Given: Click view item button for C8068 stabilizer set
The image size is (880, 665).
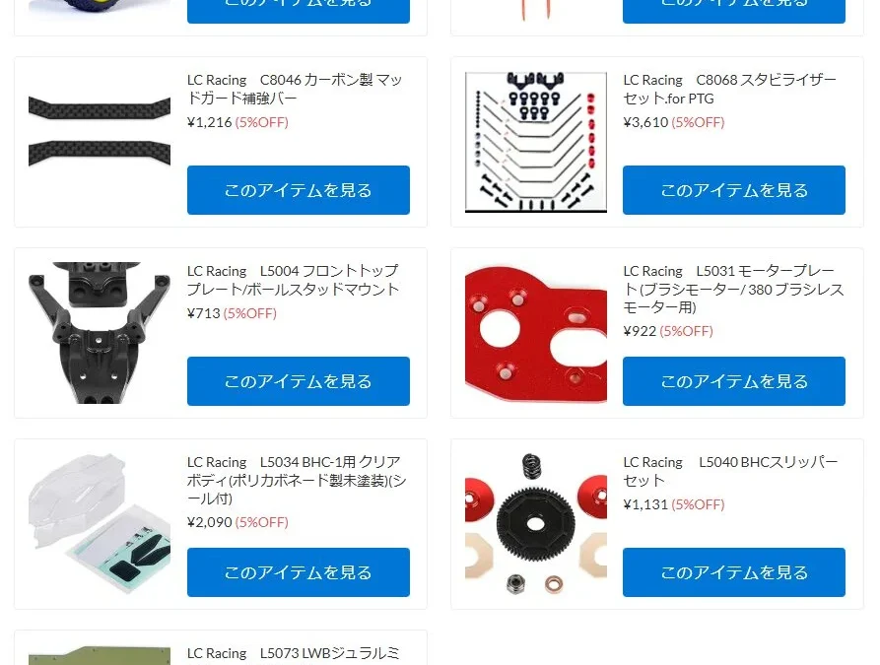Looking at the screenshot, I should (734, 190).
